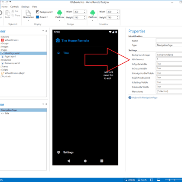Open the Accent color dropdown
The width and height of the screenshot is (182, 182).
point(42,17)
